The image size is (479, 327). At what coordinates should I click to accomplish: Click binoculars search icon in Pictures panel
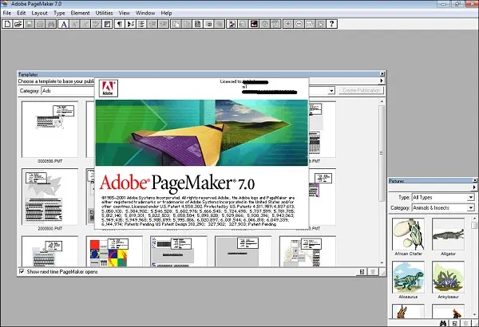(443, 323)
